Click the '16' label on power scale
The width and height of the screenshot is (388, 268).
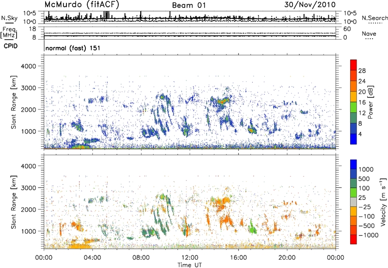tap(362, 103)
